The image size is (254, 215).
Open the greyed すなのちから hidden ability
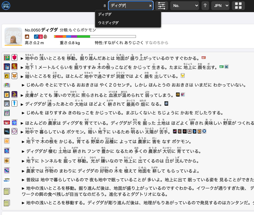click(x=157, y=43)
